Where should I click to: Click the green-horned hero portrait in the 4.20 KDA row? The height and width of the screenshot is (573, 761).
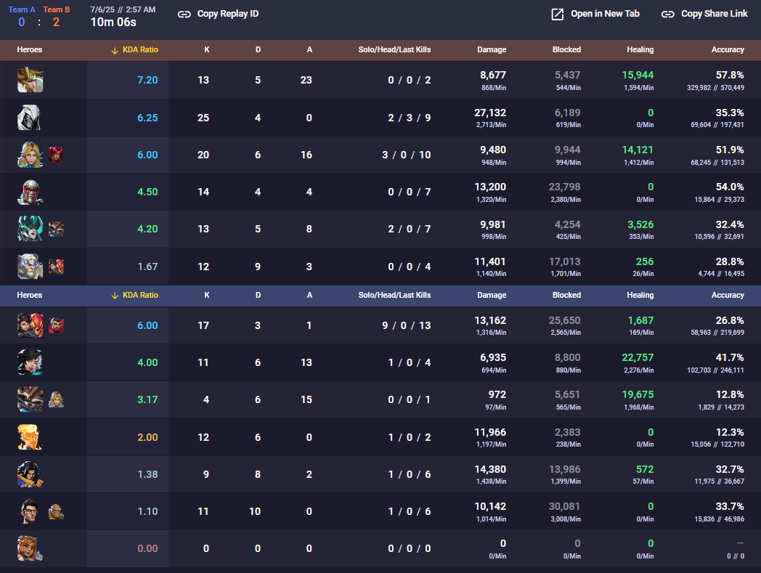(x=30, y=229)
